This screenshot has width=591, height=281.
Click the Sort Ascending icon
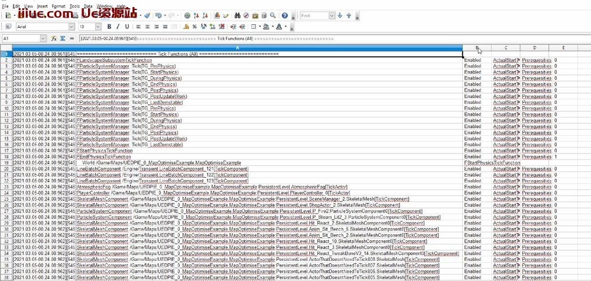click(x=197, y=15)
